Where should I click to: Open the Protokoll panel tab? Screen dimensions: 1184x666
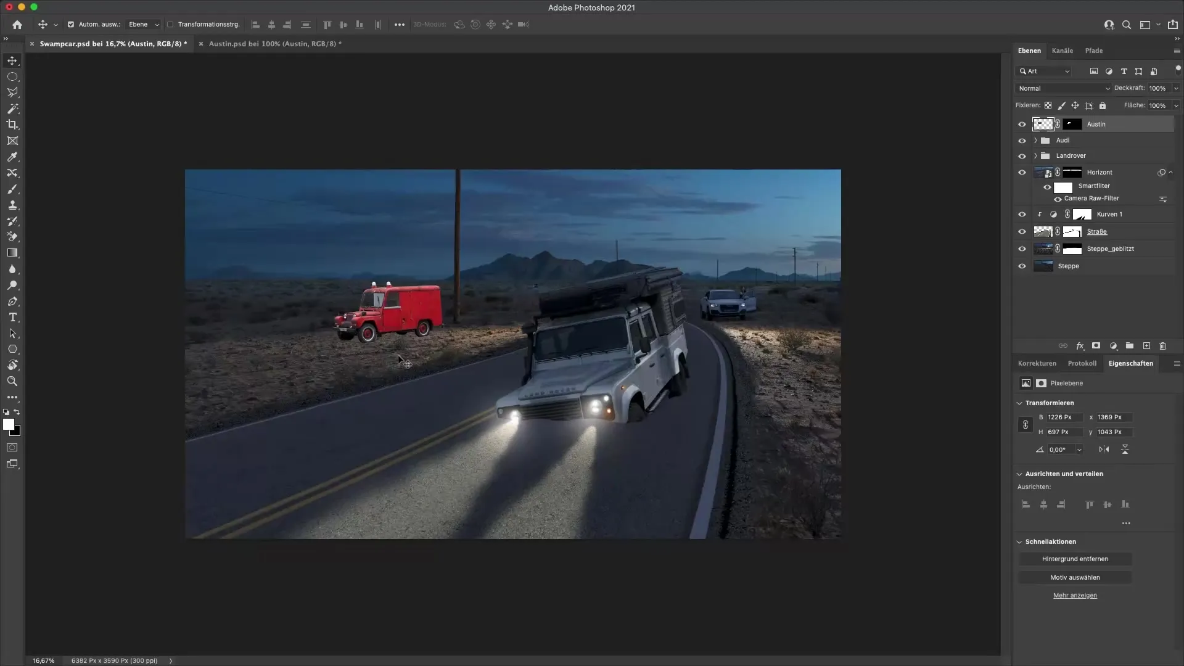pos(1082,363)
